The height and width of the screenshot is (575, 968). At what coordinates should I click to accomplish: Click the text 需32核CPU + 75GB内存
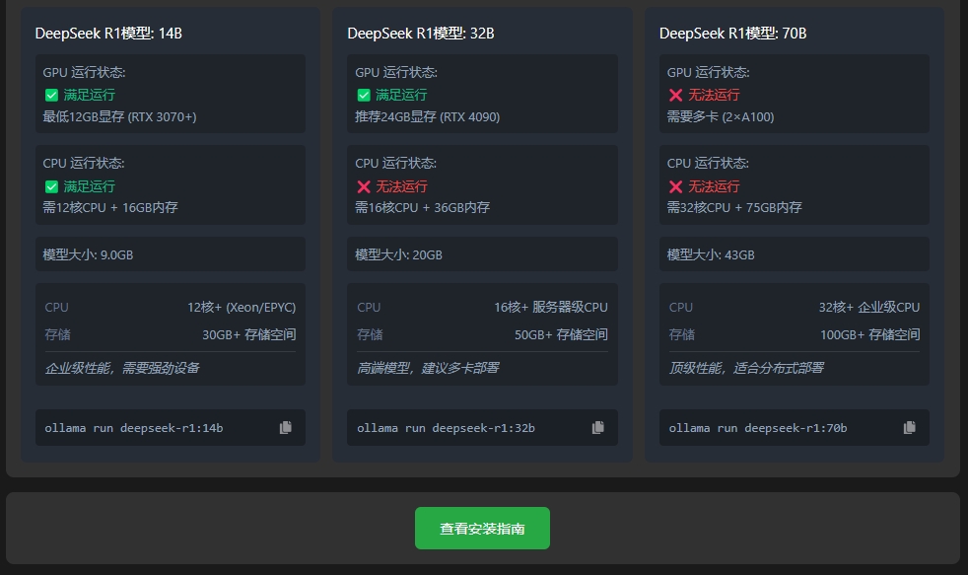pyautogui.click(x=734, y=207)
